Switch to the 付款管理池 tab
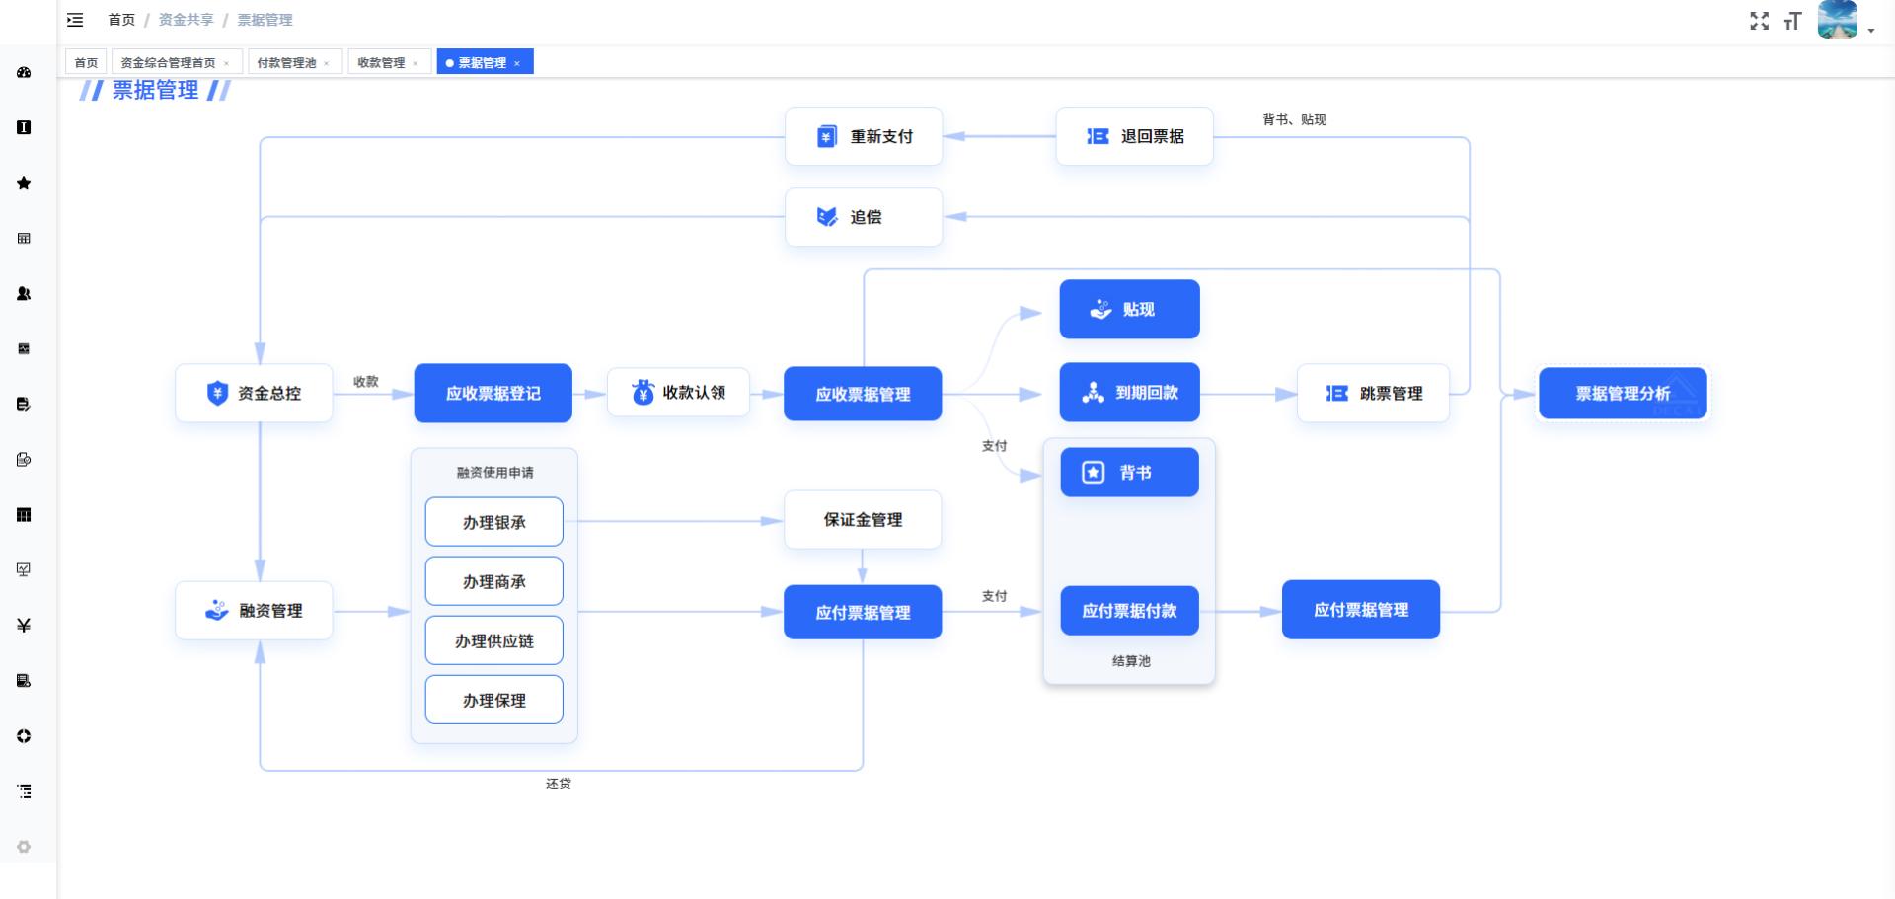Screen dimensions: 1895x899 coord(286,62)
